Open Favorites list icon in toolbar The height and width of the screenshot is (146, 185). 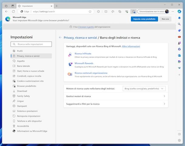click(113, 12)
